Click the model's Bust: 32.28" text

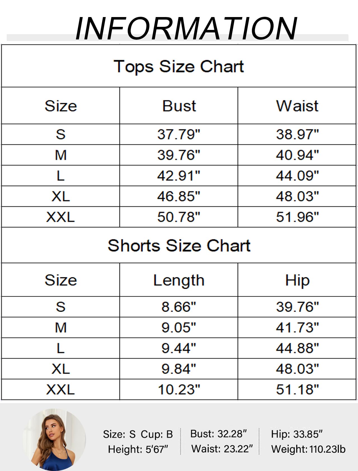(x=218, y=434)
